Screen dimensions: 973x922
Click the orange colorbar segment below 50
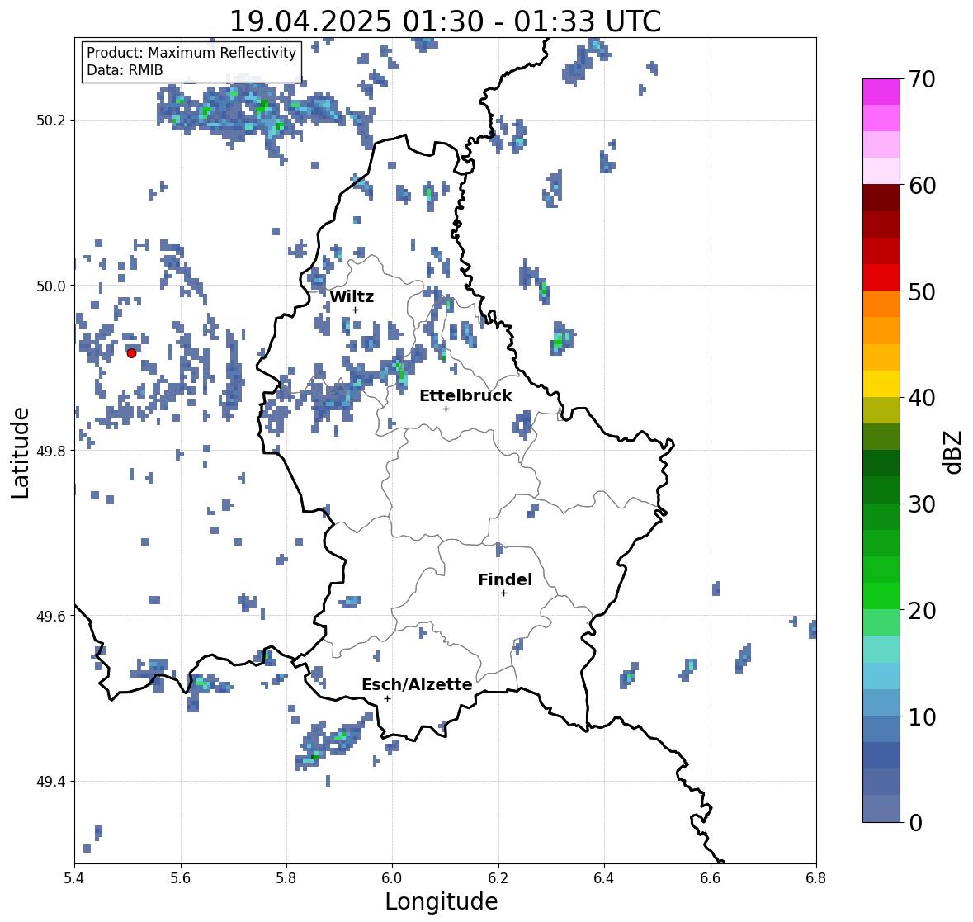[x=881, y=304]
